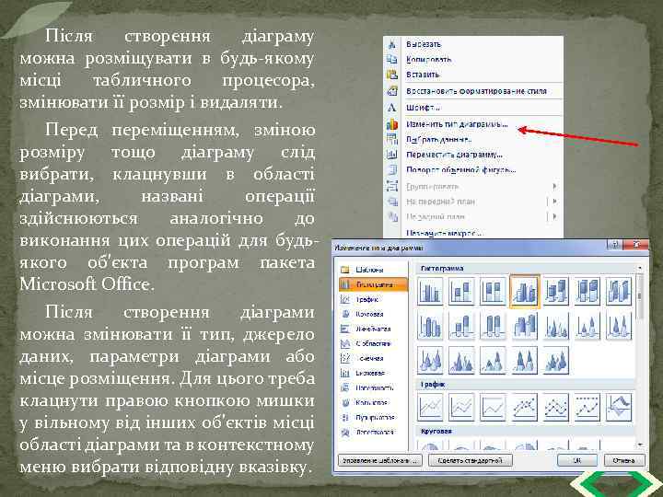Pick the 100% stacked column chart thumbnail
Viewport: 663px width, 497px height.
[x=493, y=291]
